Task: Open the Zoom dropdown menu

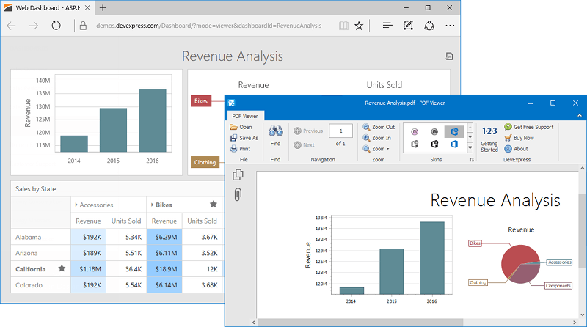Action: coord(376,149)
